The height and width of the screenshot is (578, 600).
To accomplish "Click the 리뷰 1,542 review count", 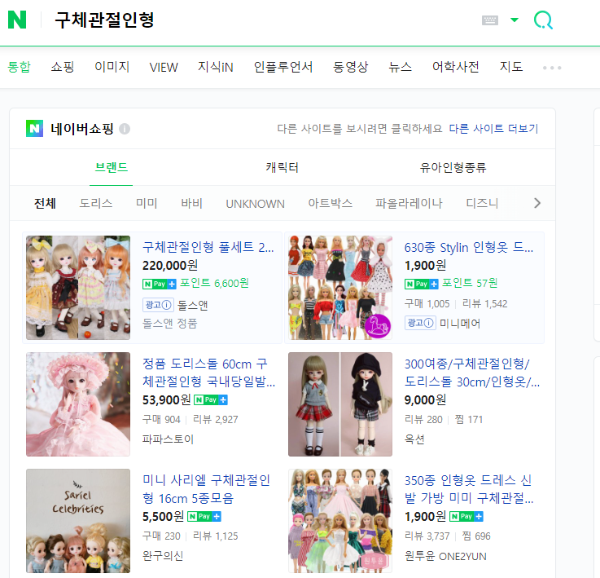I will pos(484,304).
